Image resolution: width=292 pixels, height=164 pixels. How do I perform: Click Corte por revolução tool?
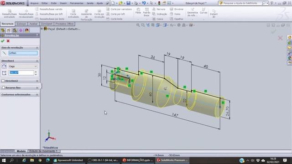point(99,14)
